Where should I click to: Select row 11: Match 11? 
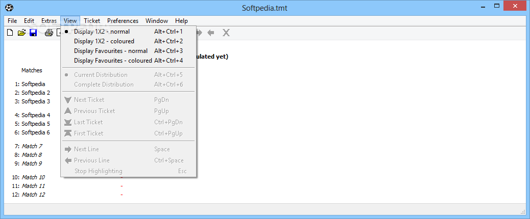click(x=29, y=186)
